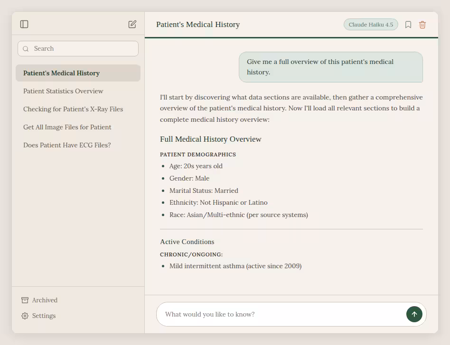
Task: Click the CHRONIC/ONGOING label
Action: coord(191,254)
